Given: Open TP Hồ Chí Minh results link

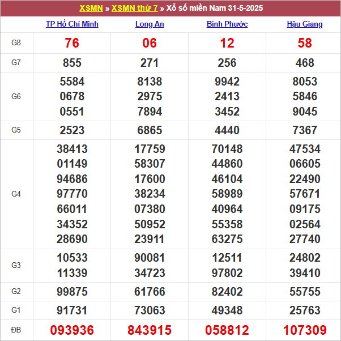Looking at the screenshot, I should [72, 24].
